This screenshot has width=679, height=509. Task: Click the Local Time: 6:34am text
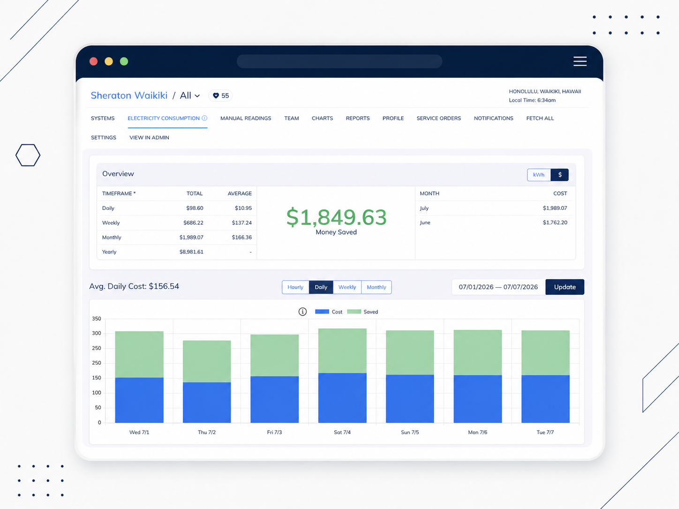[x=532, y=100]
